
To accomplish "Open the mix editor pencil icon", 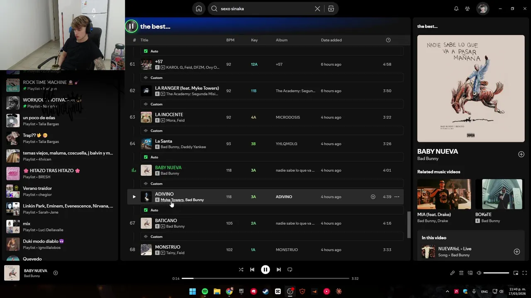I will tap(453, 273).
